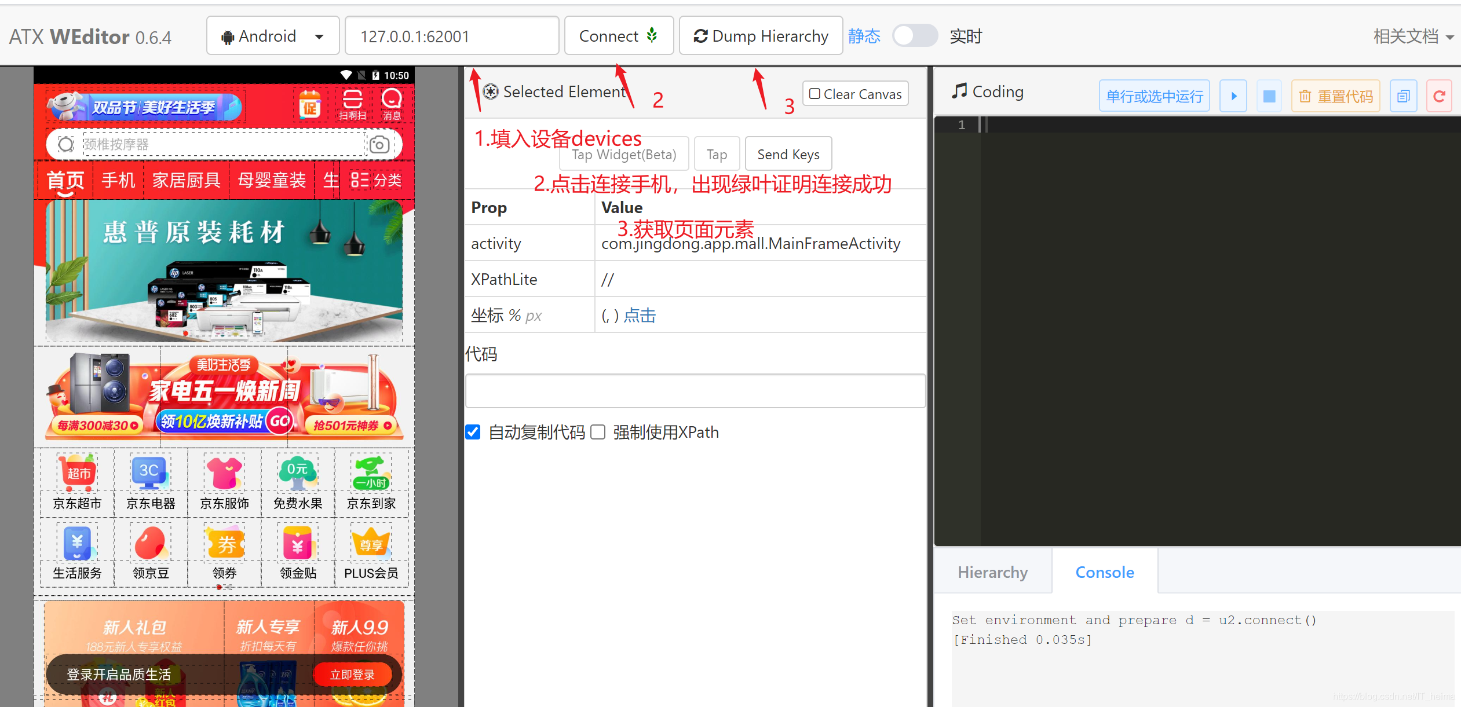
Task: Click the Tap Widget(Beta) button
Action: (624, 155)
